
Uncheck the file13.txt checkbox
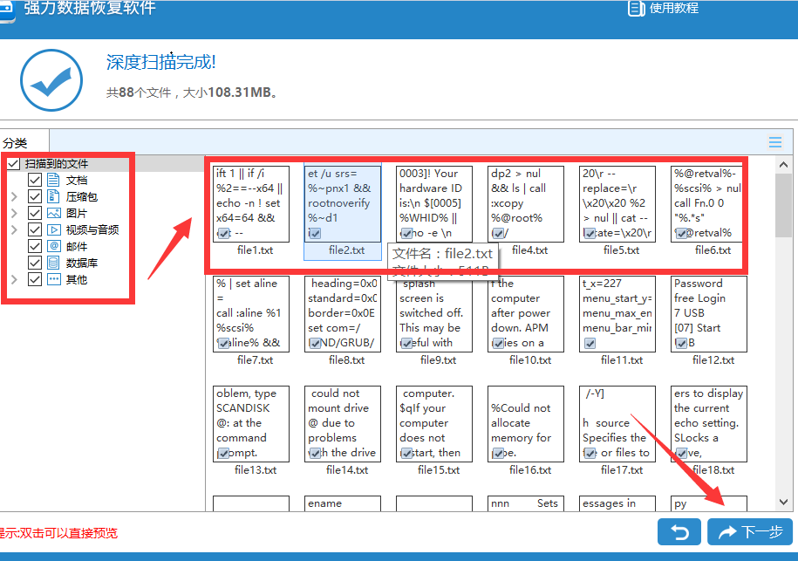coord(223,454)
